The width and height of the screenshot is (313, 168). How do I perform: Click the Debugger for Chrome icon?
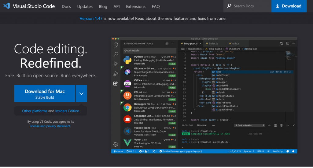tap(127, 107)
